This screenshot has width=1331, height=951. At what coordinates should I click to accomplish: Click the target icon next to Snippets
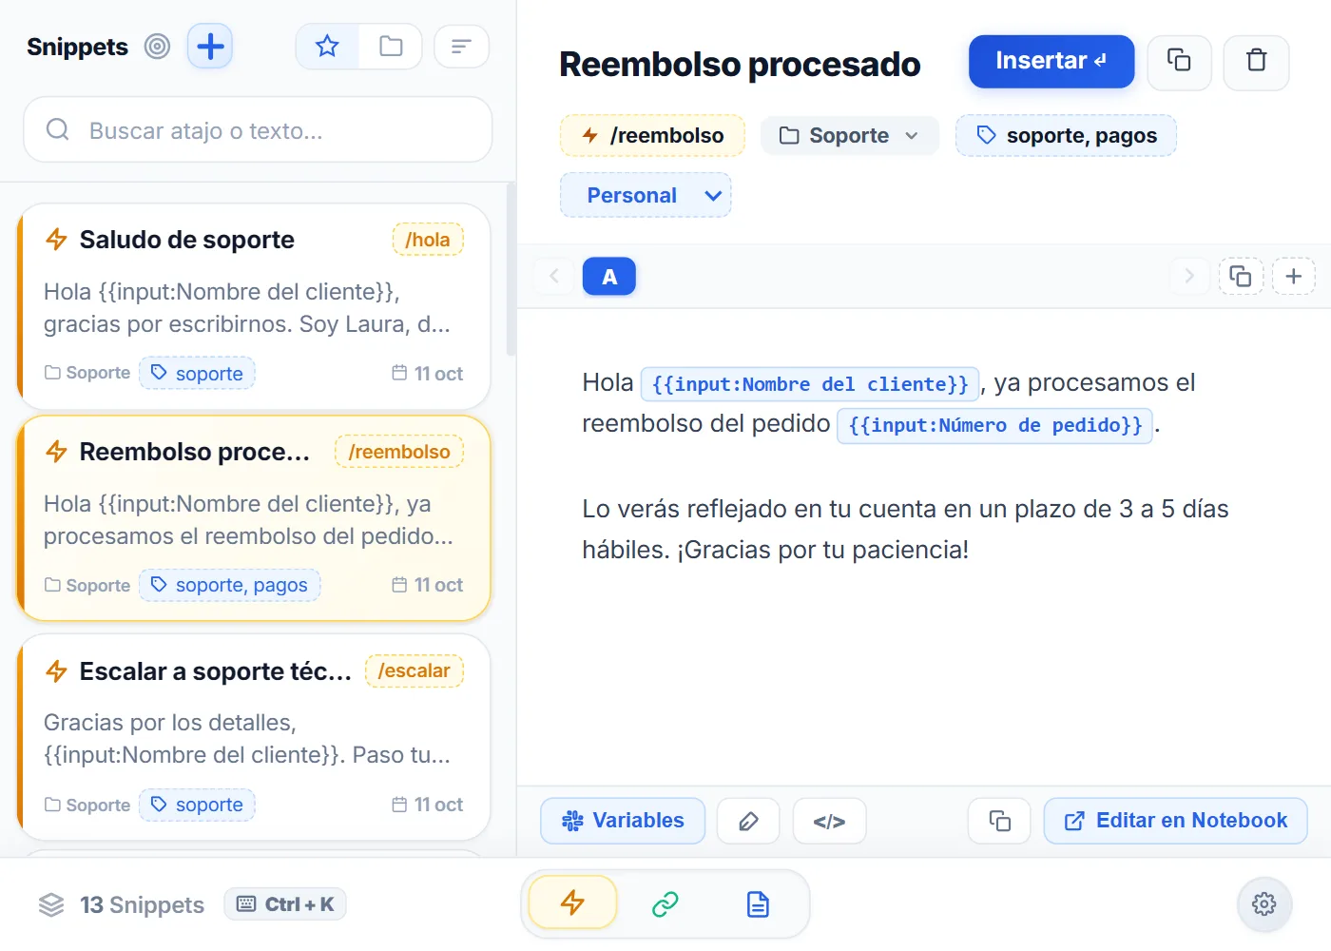[157, 47]
